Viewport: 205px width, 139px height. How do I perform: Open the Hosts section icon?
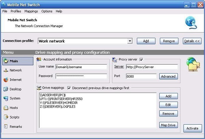click(x=6, y=108)
